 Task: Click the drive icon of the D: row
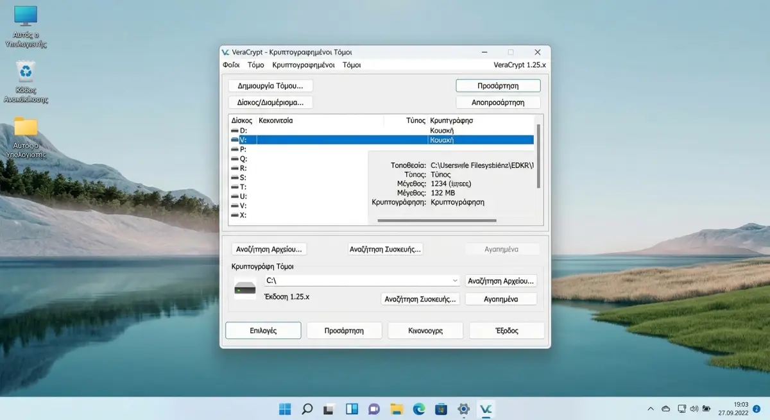pyautogui.click(x=235, y=131)
